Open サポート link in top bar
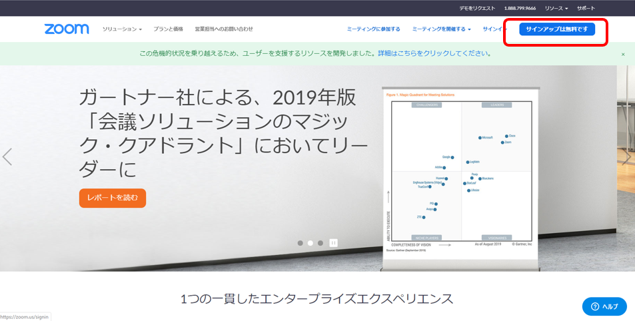The height and width of the screenshot is (321, 635). pos(586,8)
